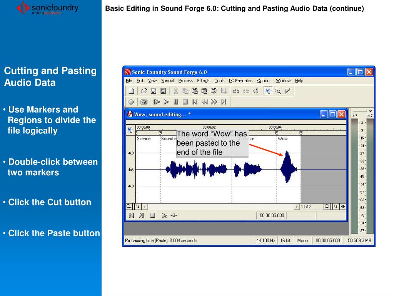The image size is (394, 296).
Task: Click Stop in the data window playbar
Action: click(x=152, y=215)
